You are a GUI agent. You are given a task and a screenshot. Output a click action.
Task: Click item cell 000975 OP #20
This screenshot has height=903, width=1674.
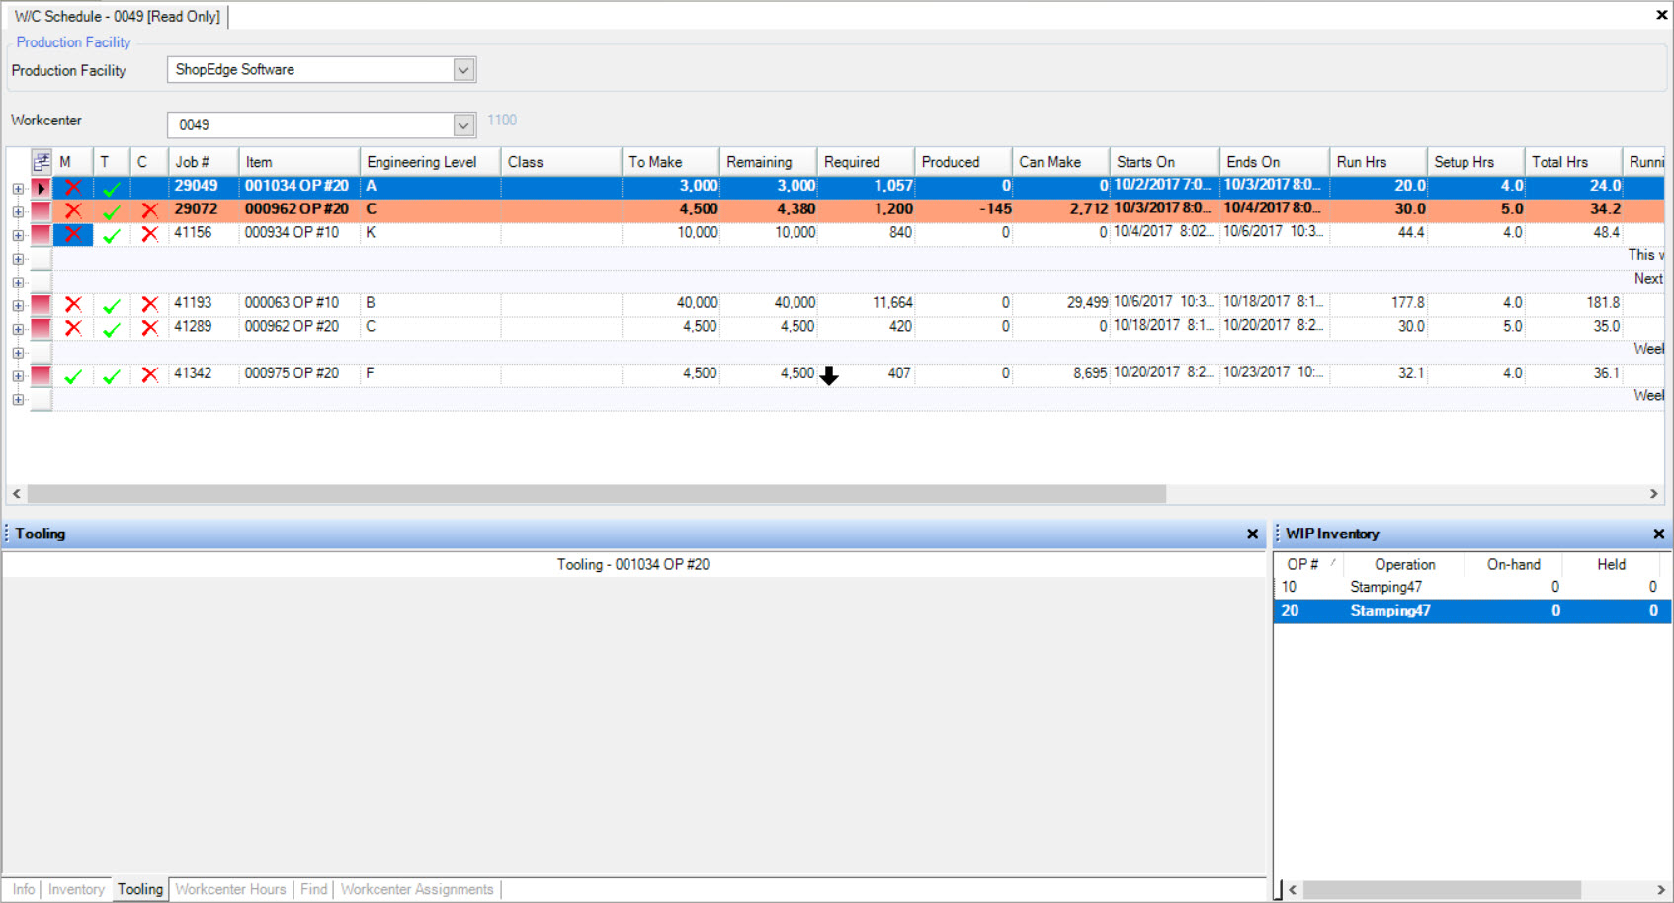(293, 373)
